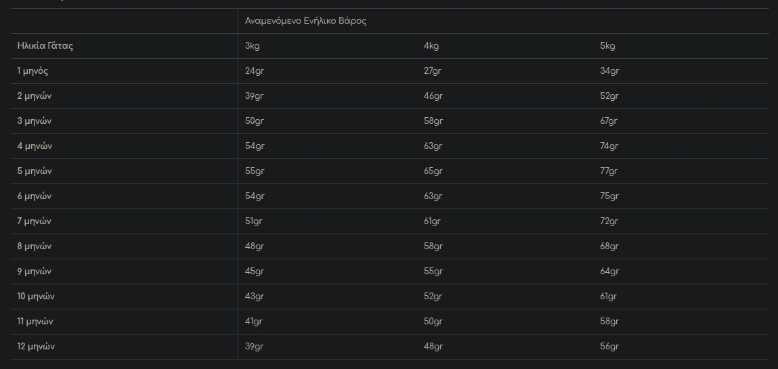778x369 pixels.
Task: Click the 'Αναμενόμενο Ενήλικο Βάρος' header cell
Action: (305, 21)
